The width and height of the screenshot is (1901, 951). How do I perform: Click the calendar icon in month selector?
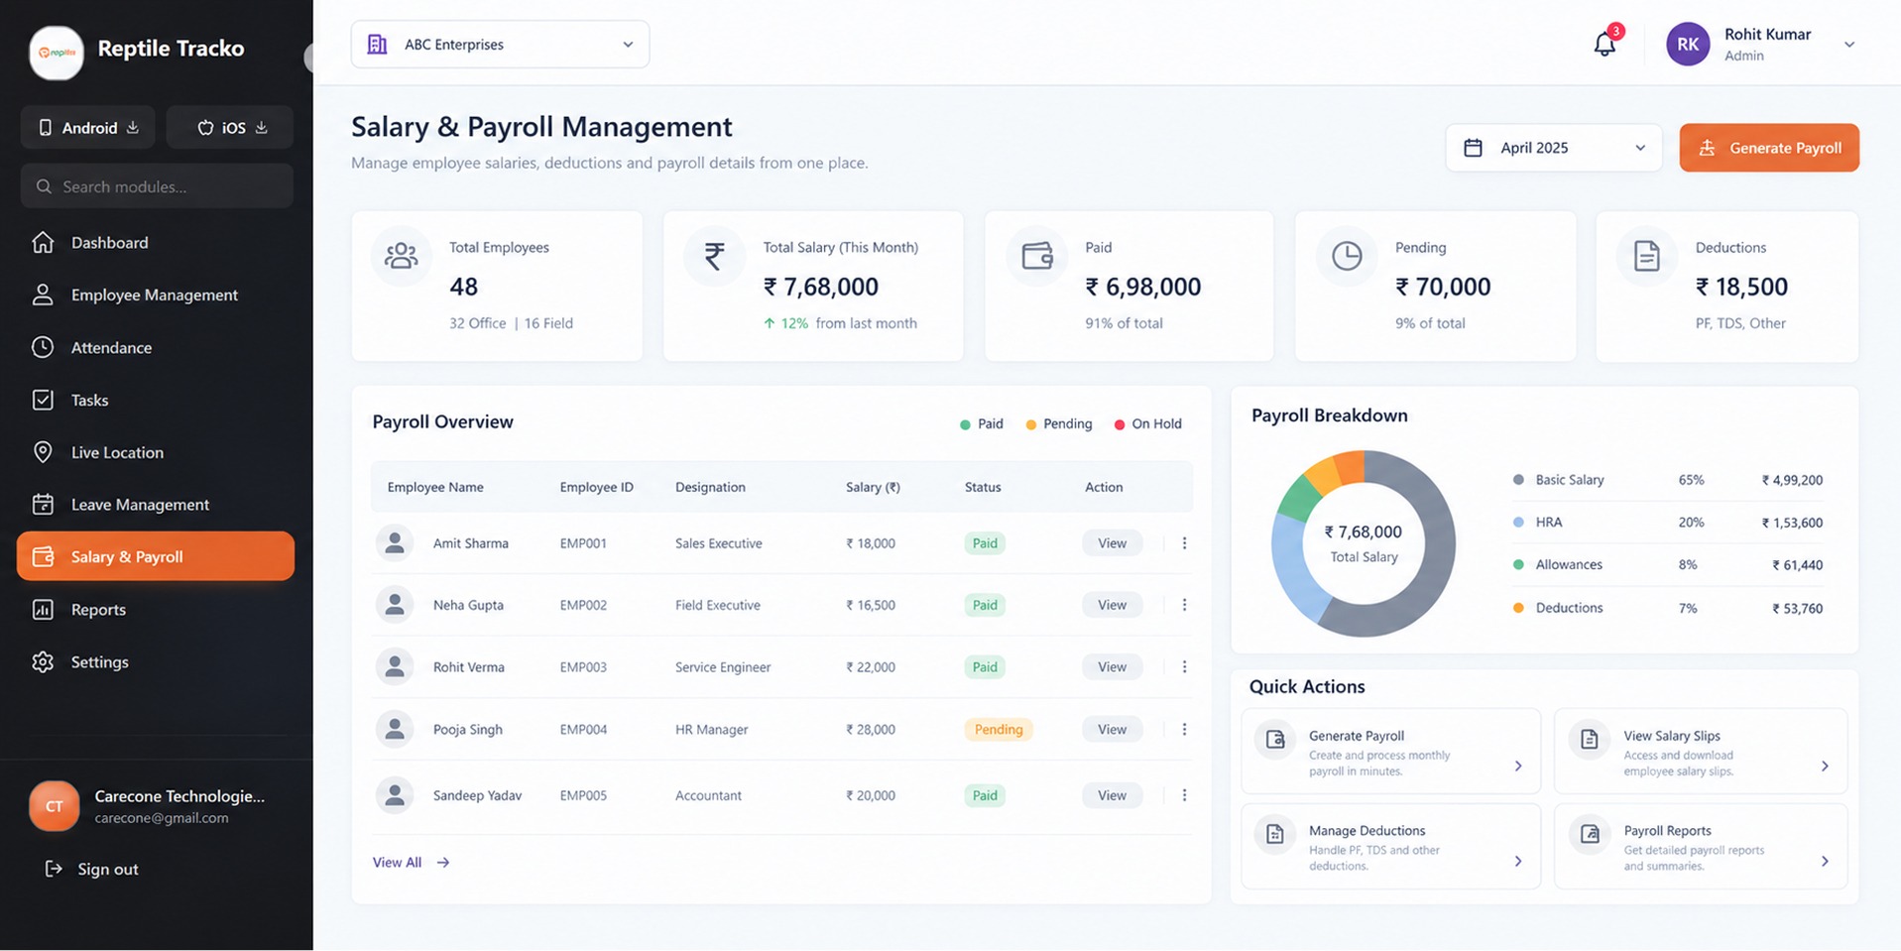tap(1474, 148)
